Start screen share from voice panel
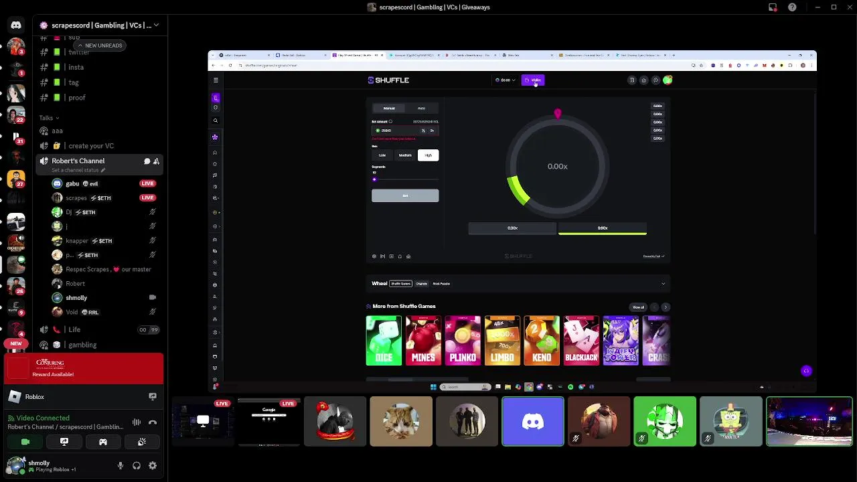This screenshot has width=857, height=482. pyautogui.click(x=64, y=442)
